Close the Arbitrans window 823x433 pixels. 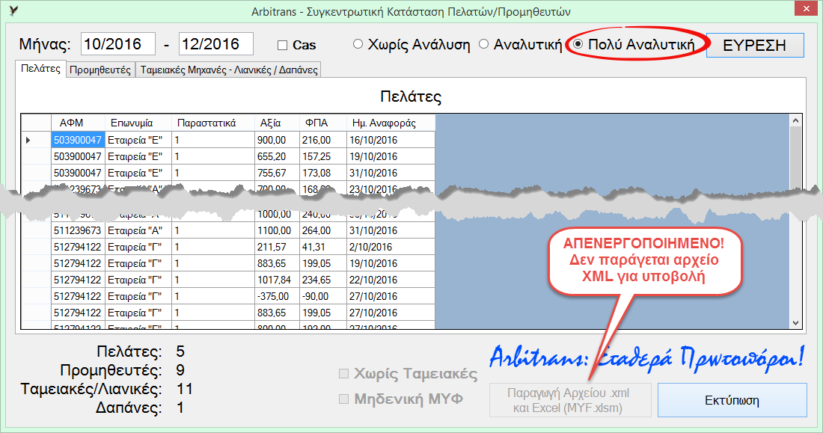tap(805, 9)
